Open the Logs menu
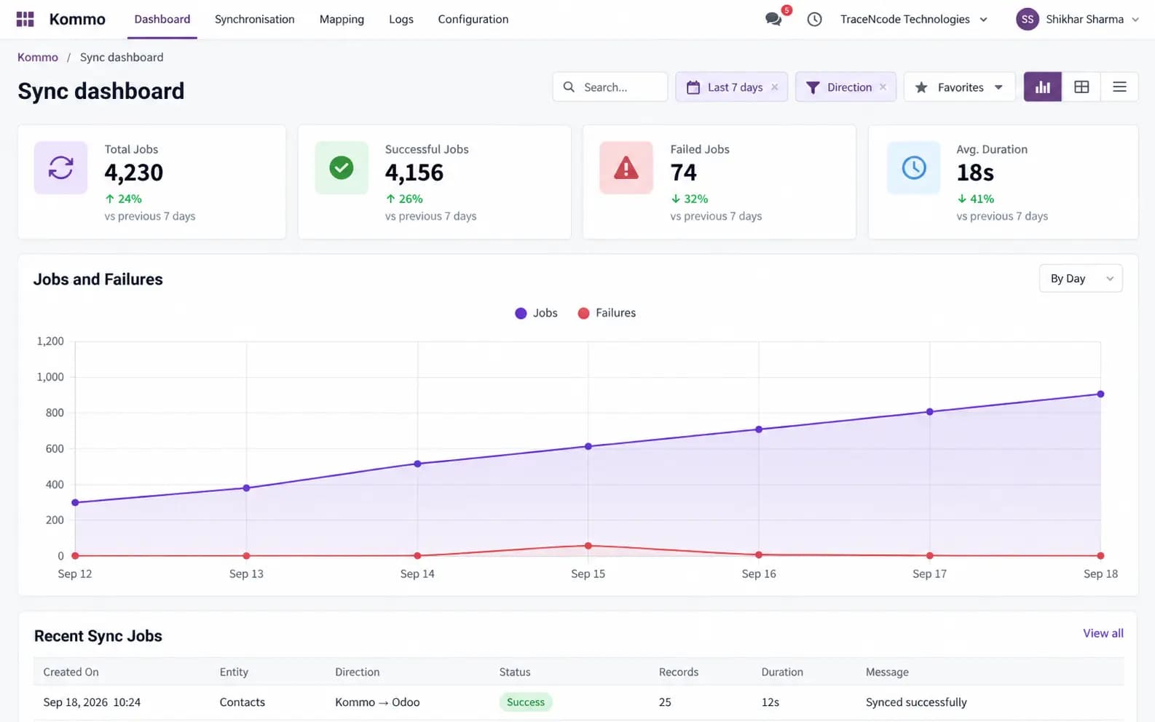 tap(401, 19)
